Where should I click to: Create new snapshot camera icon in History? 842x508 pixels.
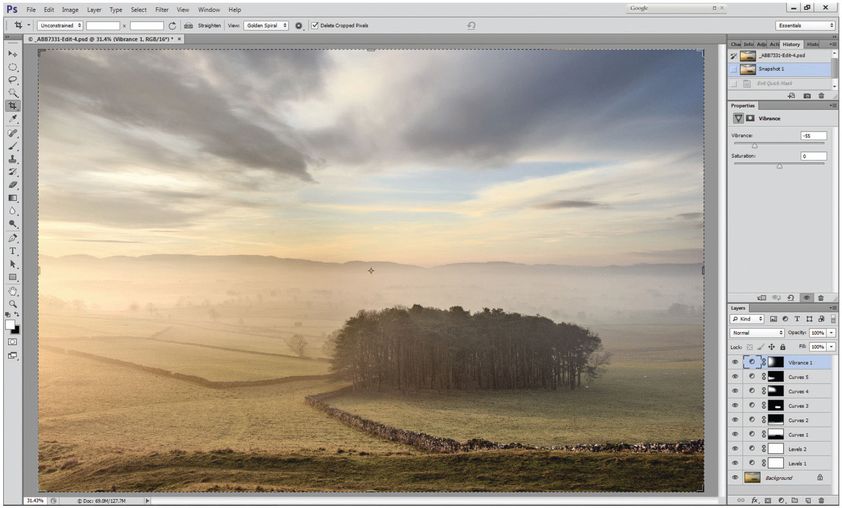click(x=807, y=96)
